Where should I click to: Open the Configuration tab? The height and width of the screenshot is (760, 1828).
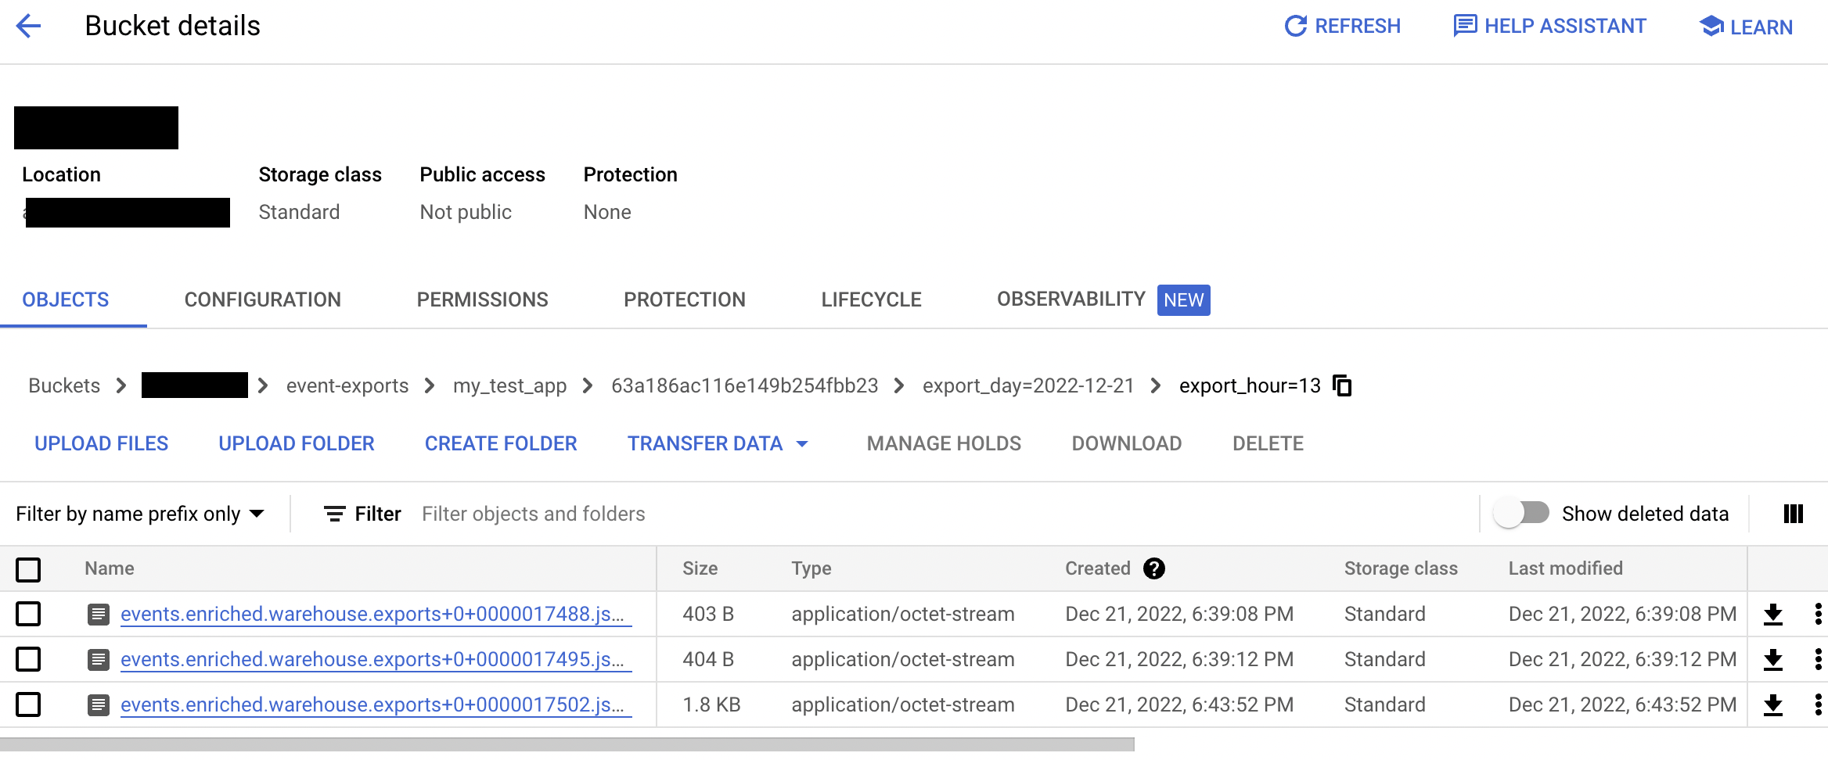click(263, 299)
